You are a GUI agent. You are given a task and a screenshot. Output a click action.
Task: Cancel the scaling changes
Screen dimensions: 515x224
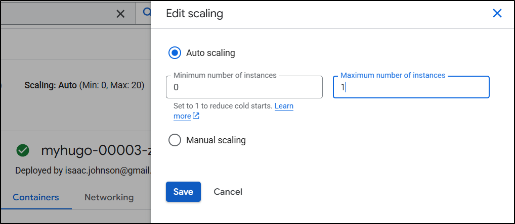(x=228, y=192)
